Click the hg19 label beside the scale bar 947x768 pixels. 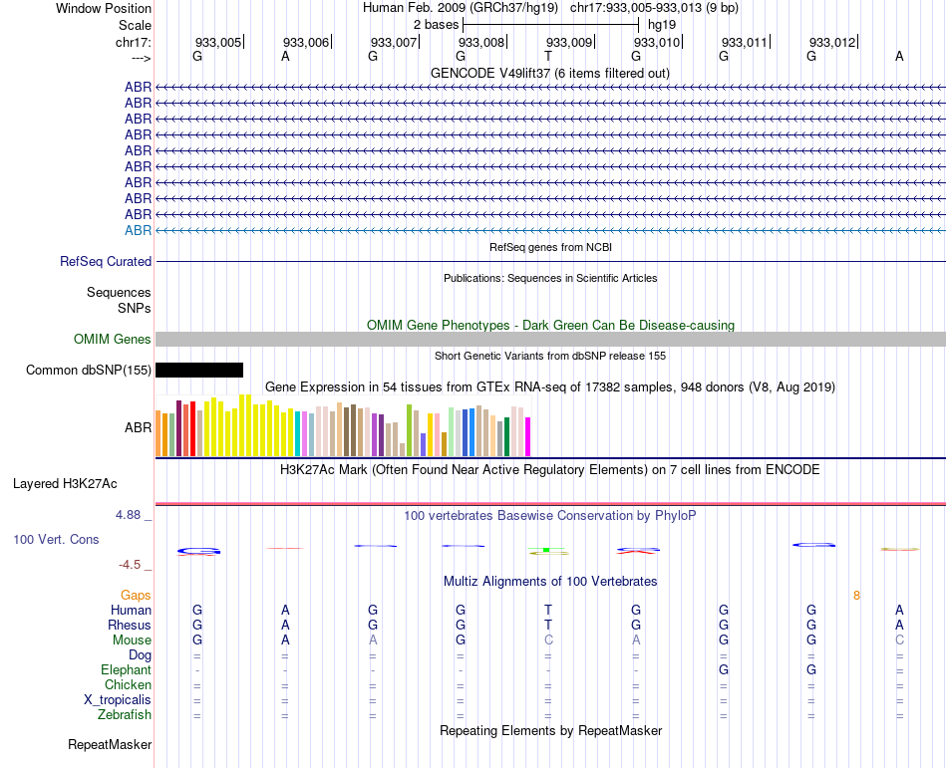coord(662,25)
